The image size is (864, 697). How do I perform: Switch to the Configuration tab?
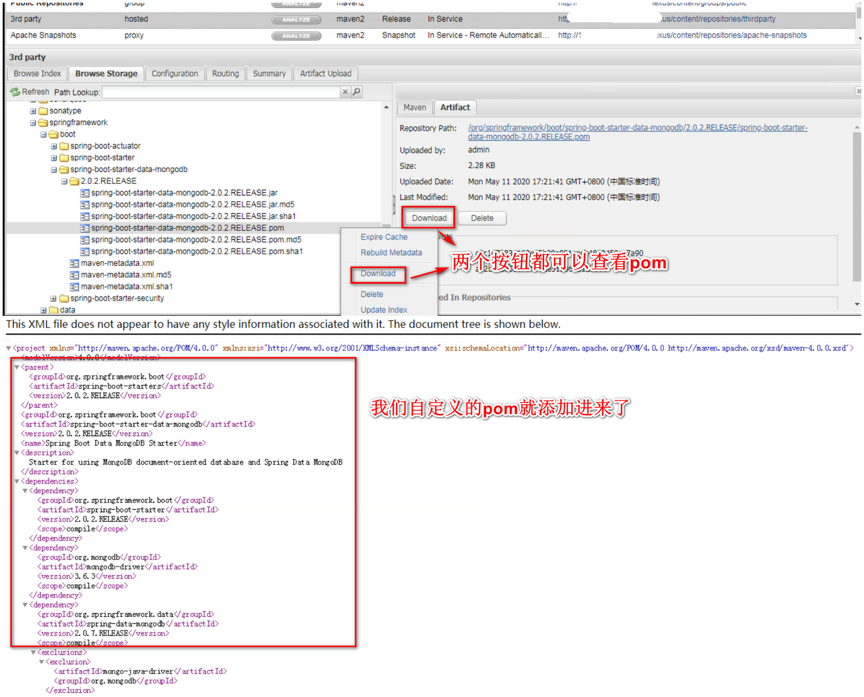coord(175,73)
